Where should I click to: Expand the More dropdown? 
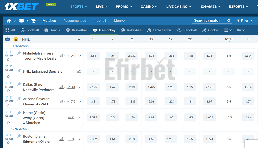tap(119, 21)
